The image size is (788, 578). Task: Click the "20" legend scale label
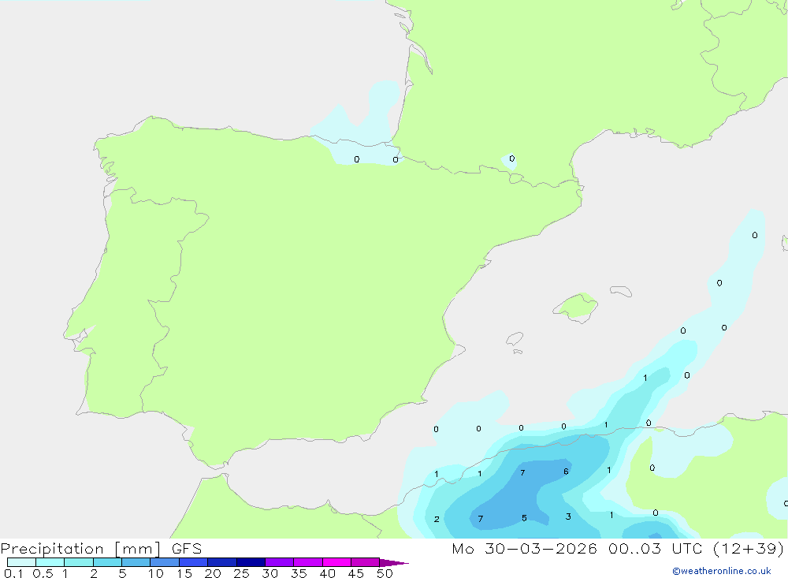coord(213,573)
